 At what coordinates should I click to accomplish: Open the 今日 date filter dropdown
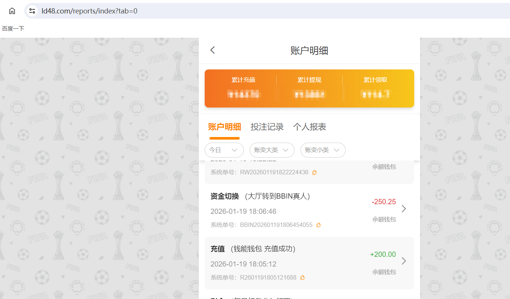pos(224,150)
